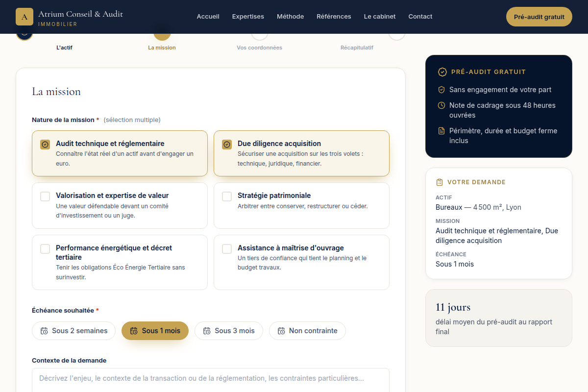Select Sous 3 mois deadline
This screenshot has height=392, width=588.
229,331
